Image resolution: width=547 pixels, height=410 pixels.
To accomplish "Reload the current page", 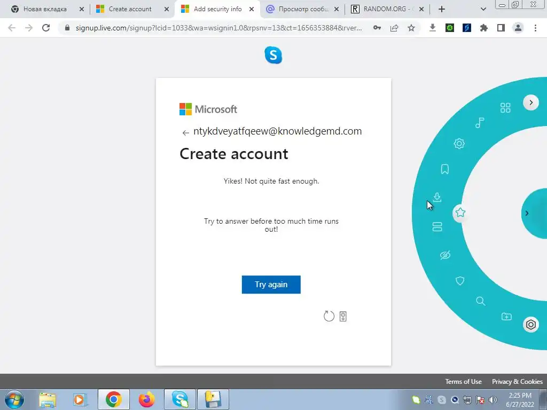I will pyautogui.click(x=46, y=28).
